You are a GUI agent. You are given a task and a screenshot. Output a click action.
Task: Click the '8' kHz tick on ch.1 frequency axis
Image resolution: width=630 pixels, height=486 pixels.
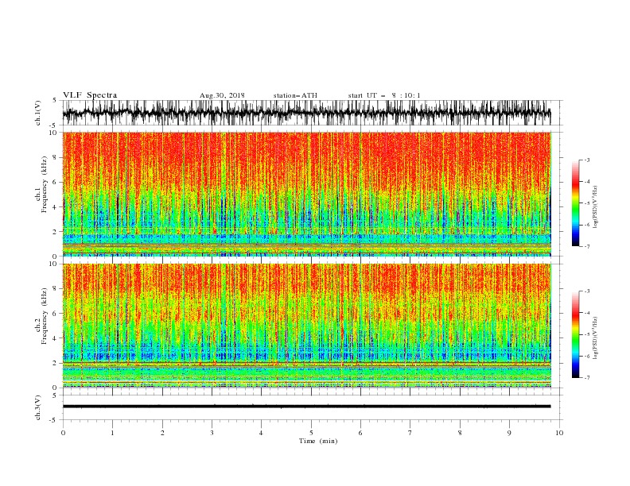pos(56,157)
